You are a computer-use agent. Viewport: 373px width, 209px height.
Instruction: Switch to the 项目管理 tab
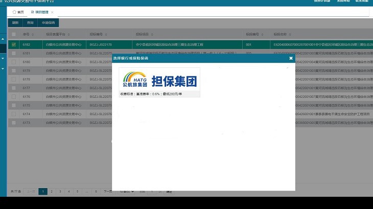pyautogui.click(x=42, y=12)
